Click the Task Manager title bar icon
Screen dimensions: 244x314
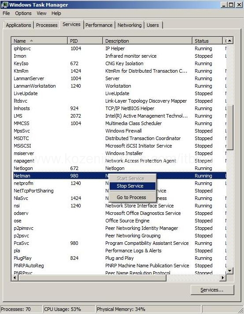tap(4, 4)
